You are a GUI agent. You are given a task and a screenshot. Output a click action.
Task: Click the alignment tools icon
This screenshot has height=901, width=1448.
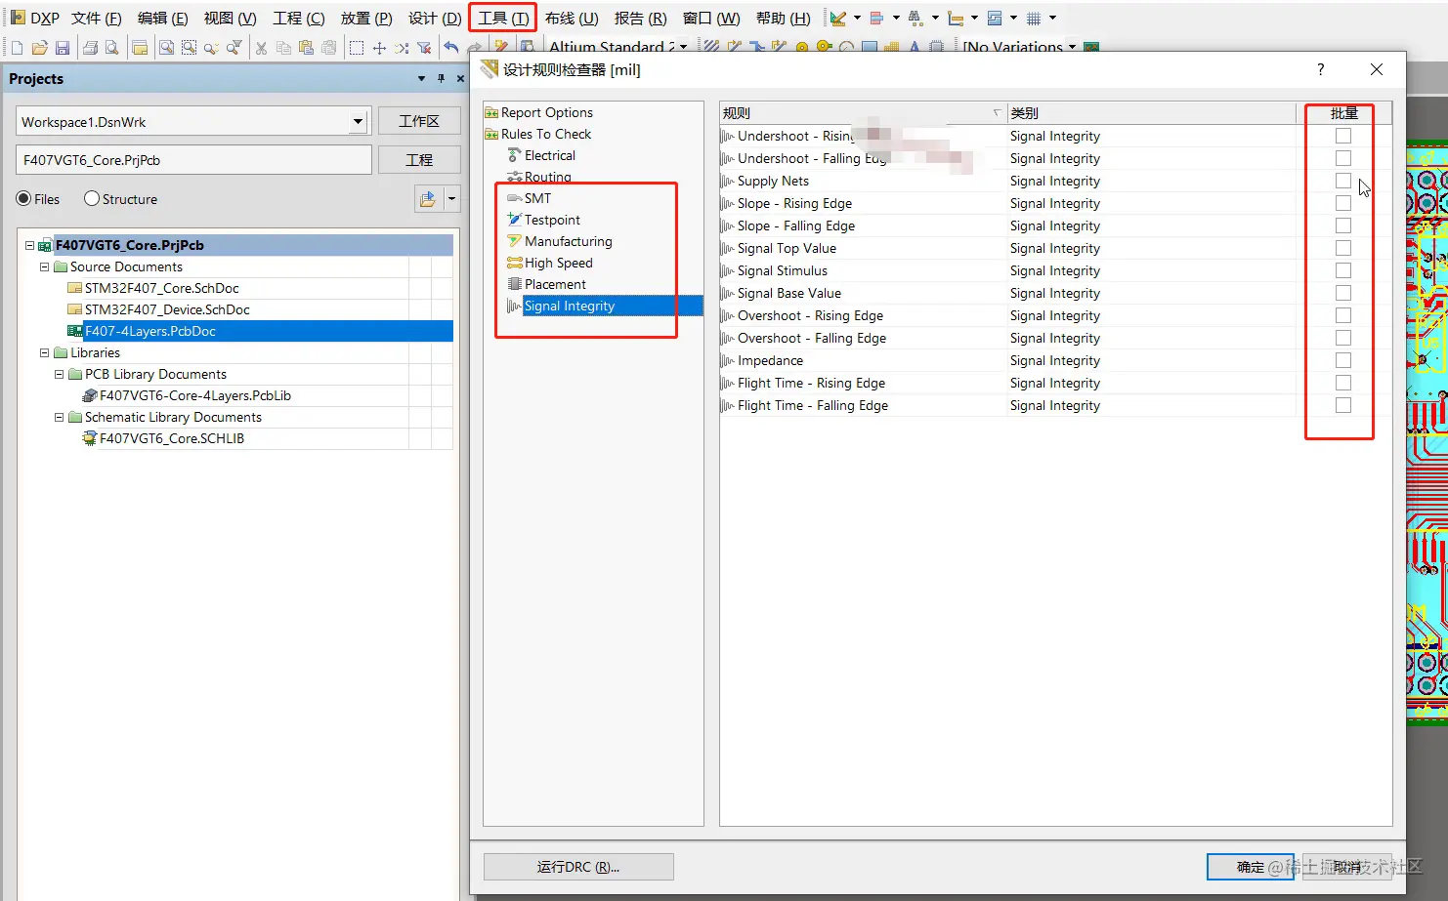pos(876,18)
